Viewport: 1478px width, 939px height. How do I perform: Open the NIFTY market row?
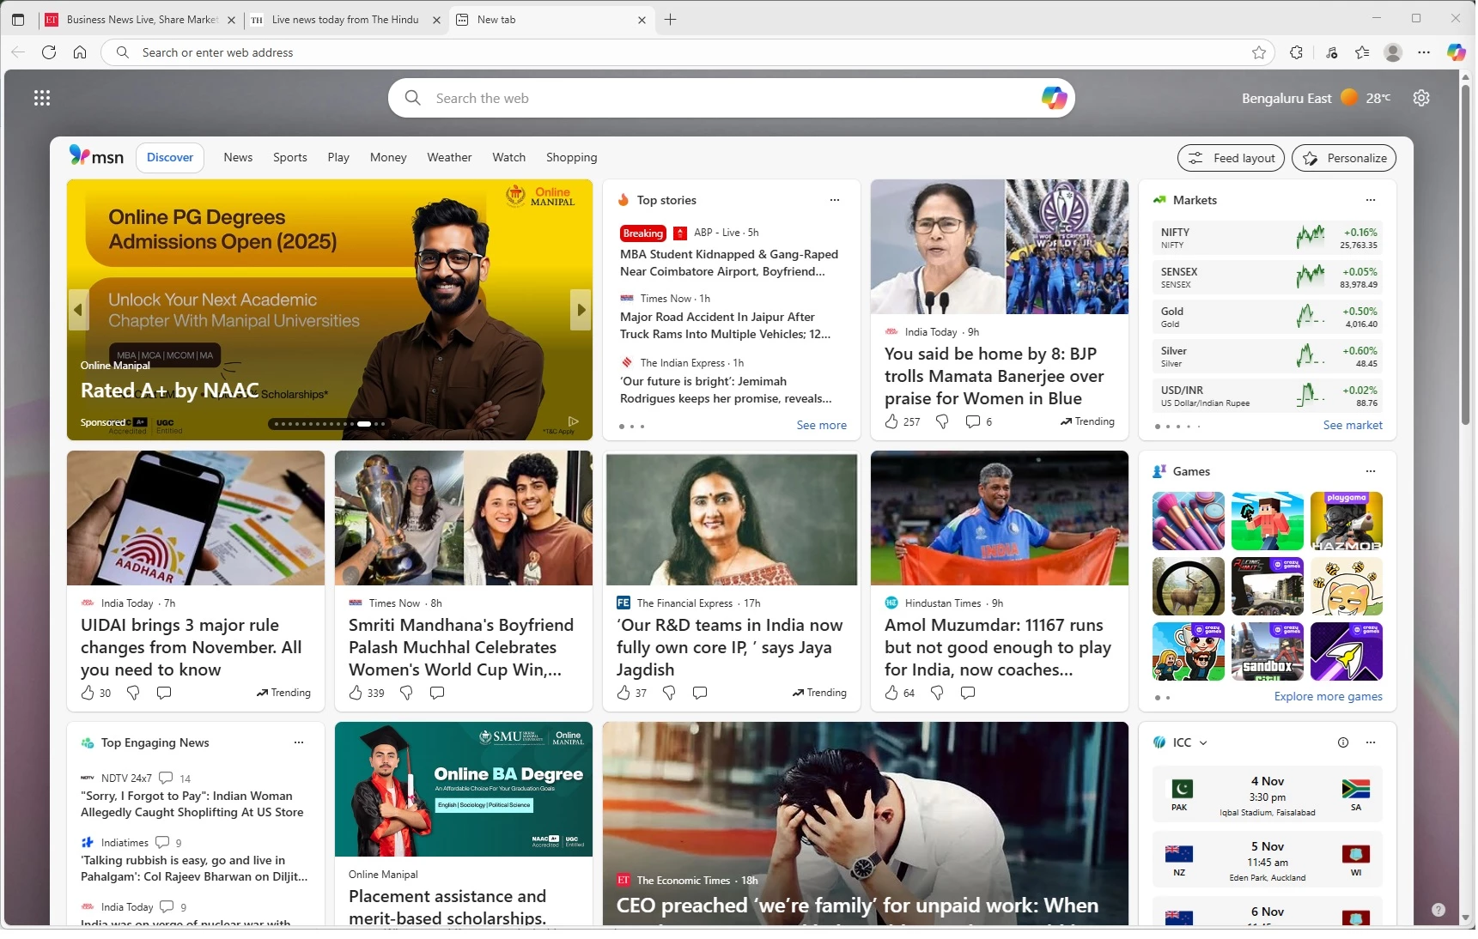(1268, 238)
